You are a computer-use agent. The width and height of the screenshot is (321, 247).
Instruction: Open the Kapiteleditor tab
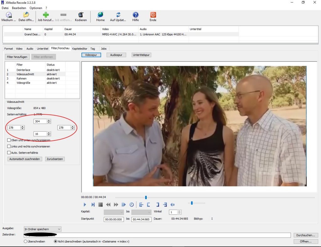[80, 49]
